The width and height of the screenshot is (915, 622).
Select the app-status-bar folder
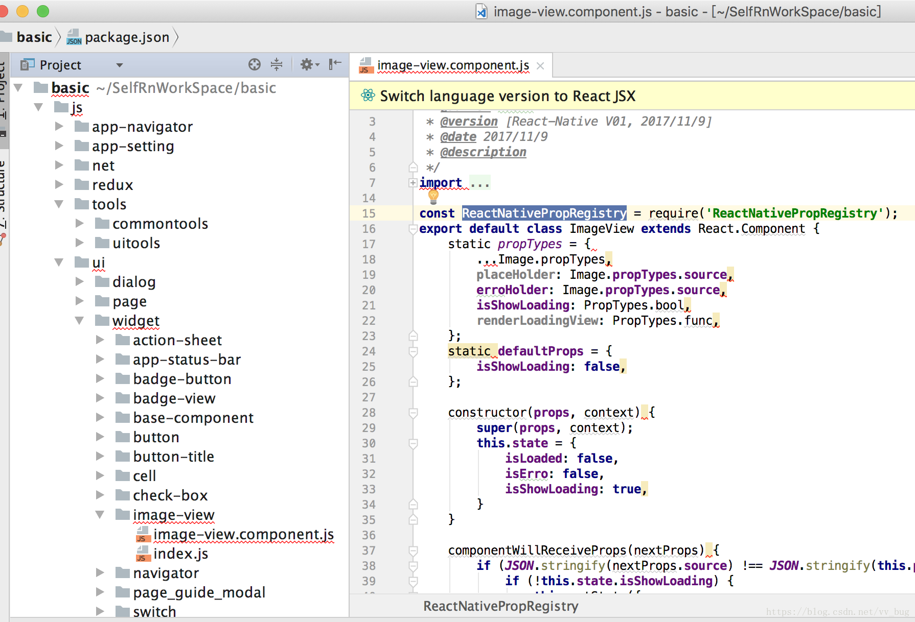(187, 360)
